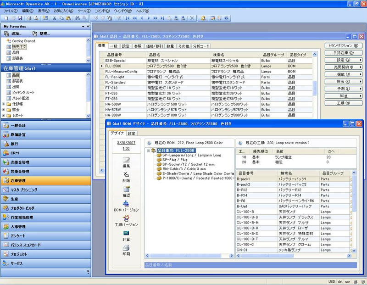Image resolution: width=367 pixels, height=285 pixels.
Task: Click 確認 check icon in BOM designer
Action: tap(126, 191)
